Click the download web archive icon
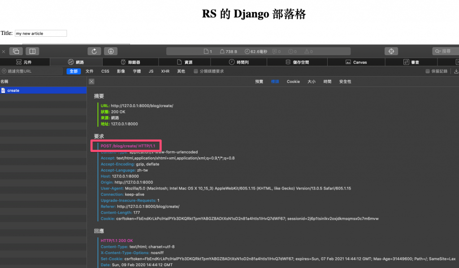The width and height of the screenshot is (459, 268). point(111,51)
